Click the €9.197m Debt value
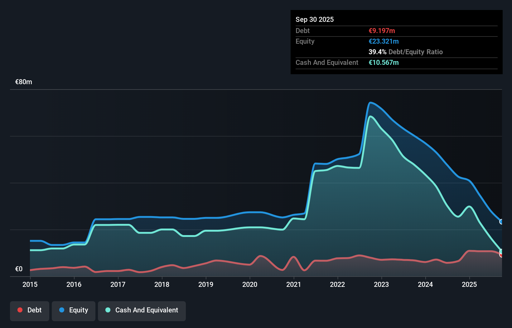Viewport: 512px width, 328px height. (x=382, y=31)
